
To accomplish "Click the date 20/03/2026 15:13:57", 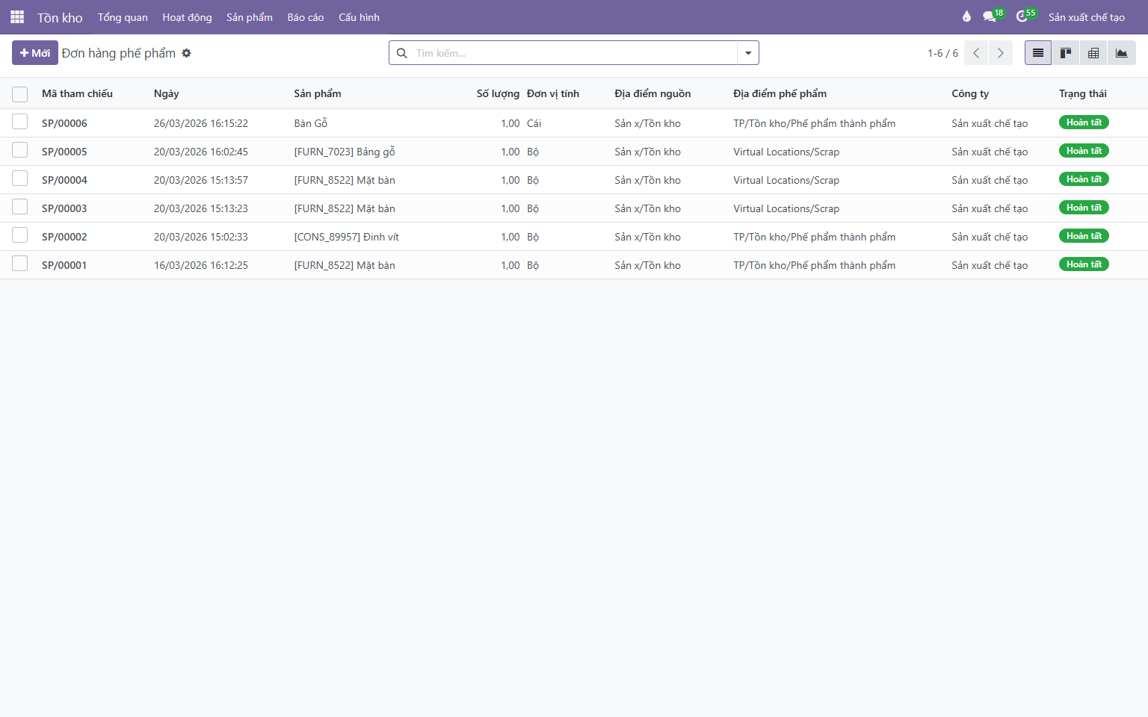I will [x=201, y=180].
